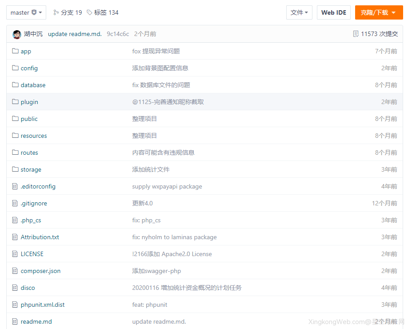Viewport: 408px width, 329px height.
Task: Open the .php_cs file
Action: click(31, 221)
